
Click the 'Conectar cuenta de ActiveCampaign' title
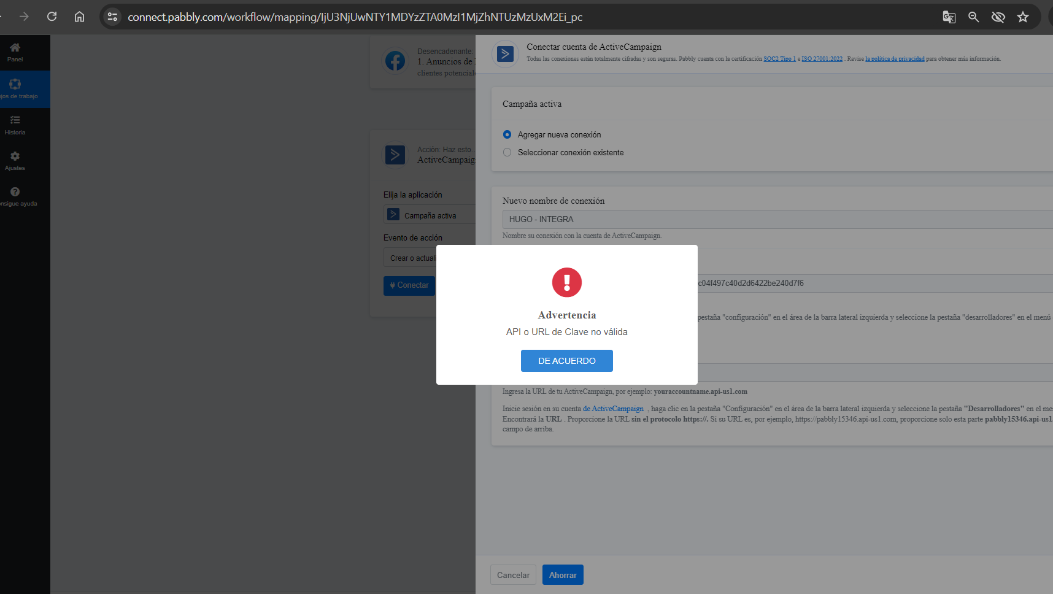click(x=594, y=47)
